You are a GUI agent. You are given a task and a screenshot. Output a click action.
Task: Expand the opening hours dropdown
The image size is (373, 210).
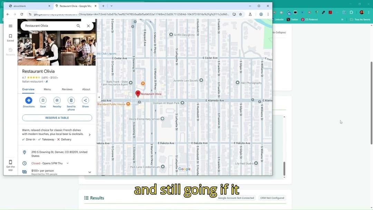(x=68, y=163)
